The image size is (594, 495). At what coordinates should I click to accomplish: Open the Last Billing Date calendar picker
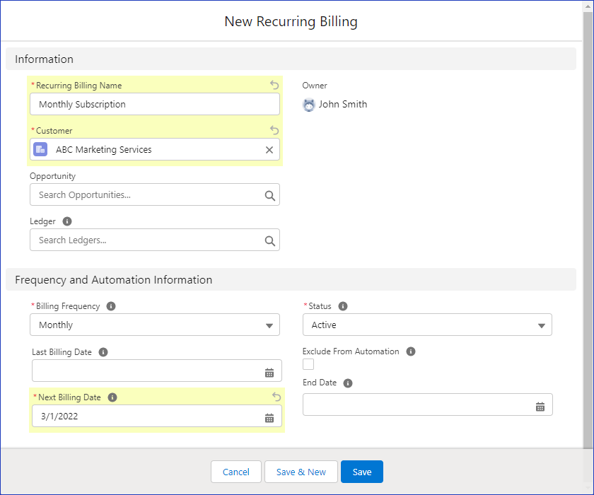click(269, 373)
